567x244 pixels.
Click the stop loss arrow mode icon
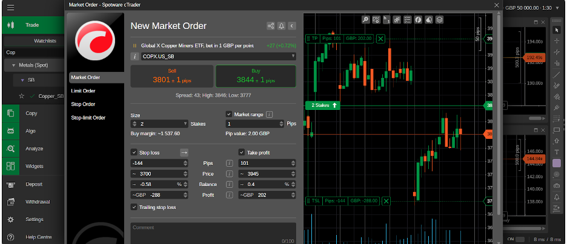[184, 152]
